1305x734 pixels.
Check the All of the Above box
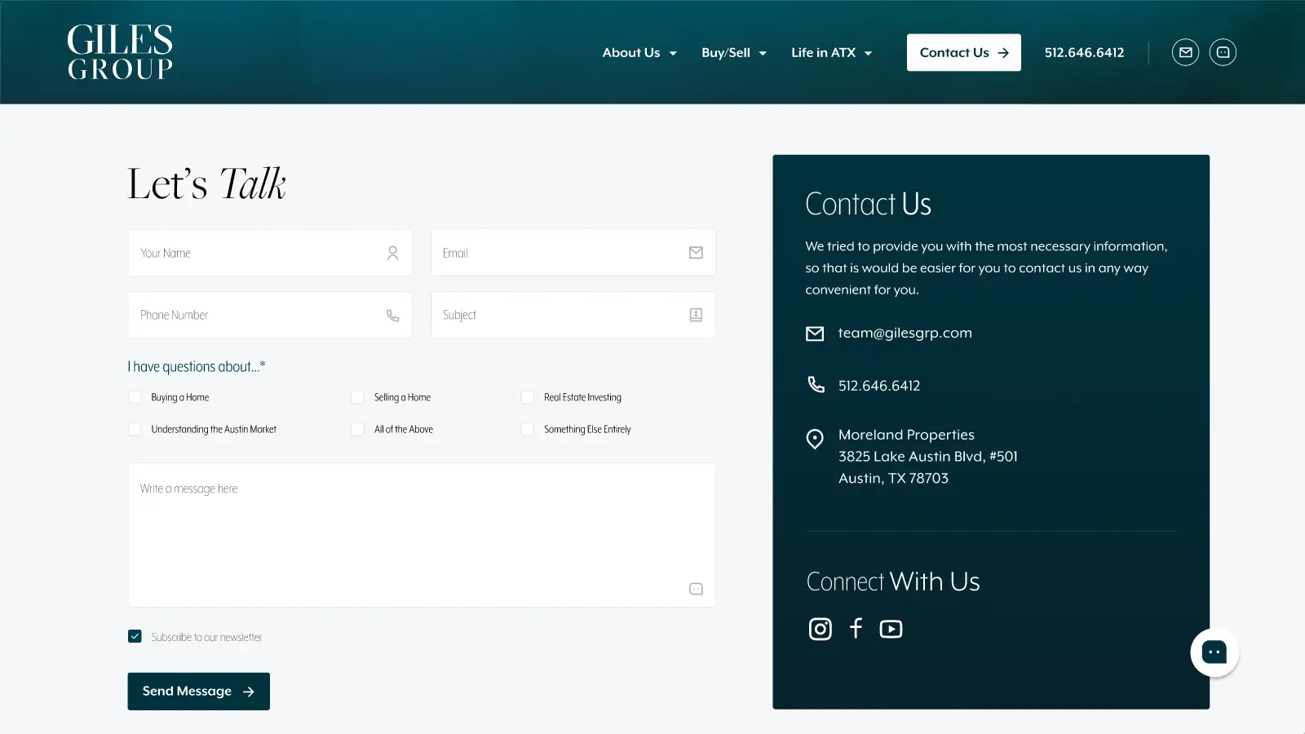(357, 429)
